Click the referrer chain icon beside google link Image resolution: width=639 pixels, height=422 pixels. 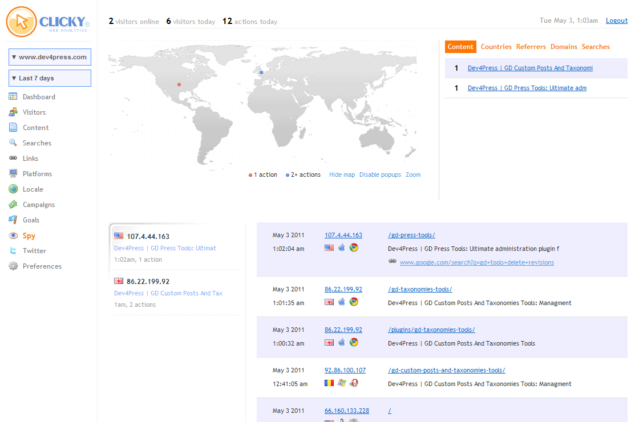tap(392, 262)
